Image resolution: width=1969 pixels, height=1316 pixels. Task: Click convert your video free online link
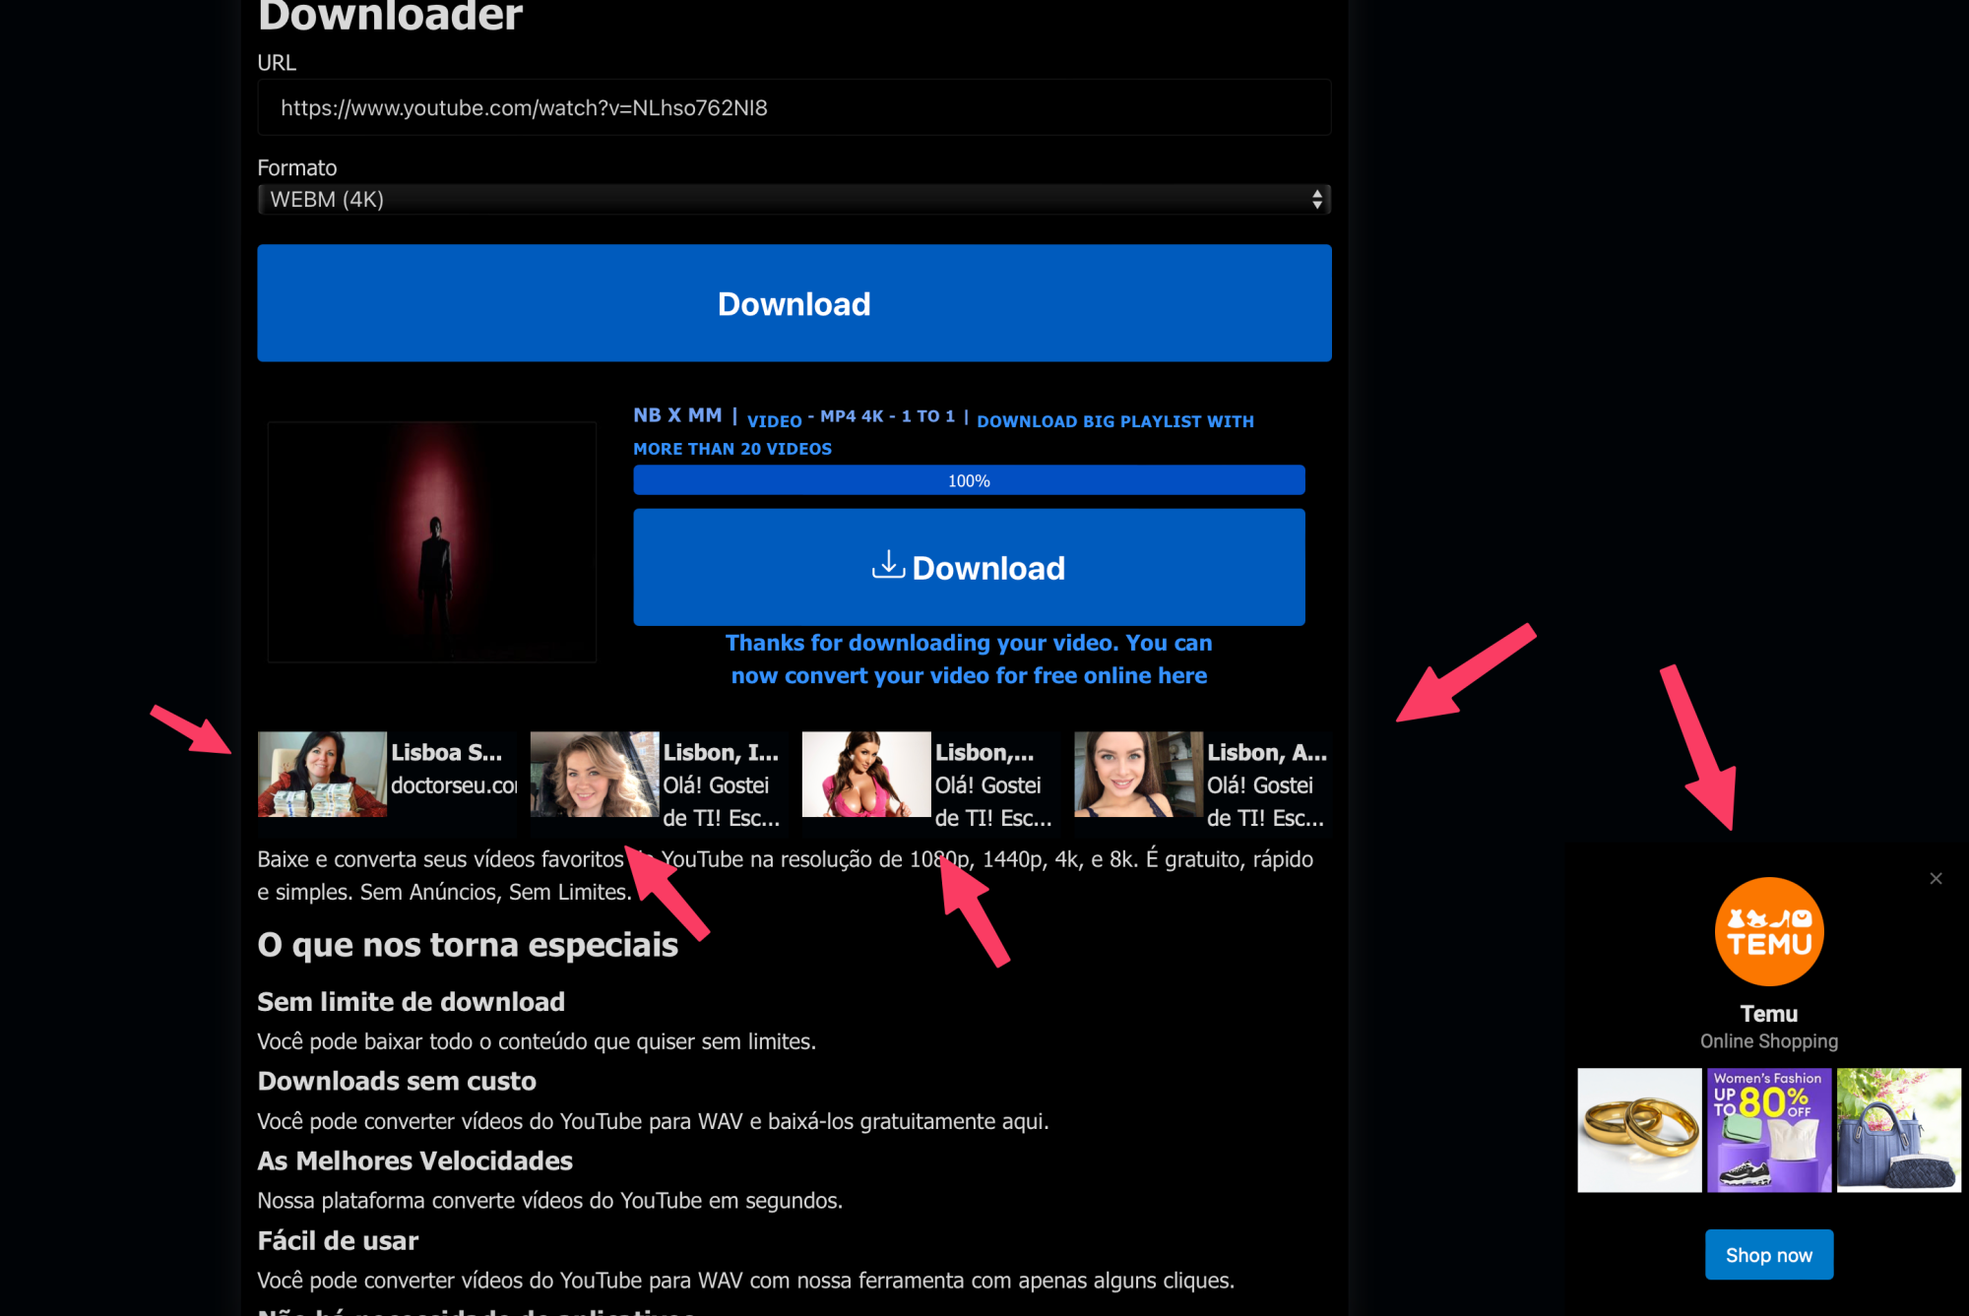pyautogui.click(x=969, y=675)
